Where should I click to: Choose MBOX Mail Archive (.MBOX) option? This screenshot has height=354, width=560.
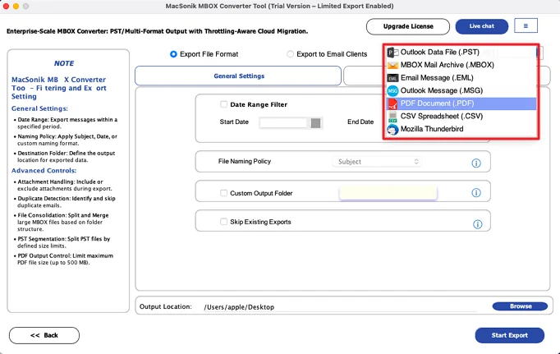point(461,65)
